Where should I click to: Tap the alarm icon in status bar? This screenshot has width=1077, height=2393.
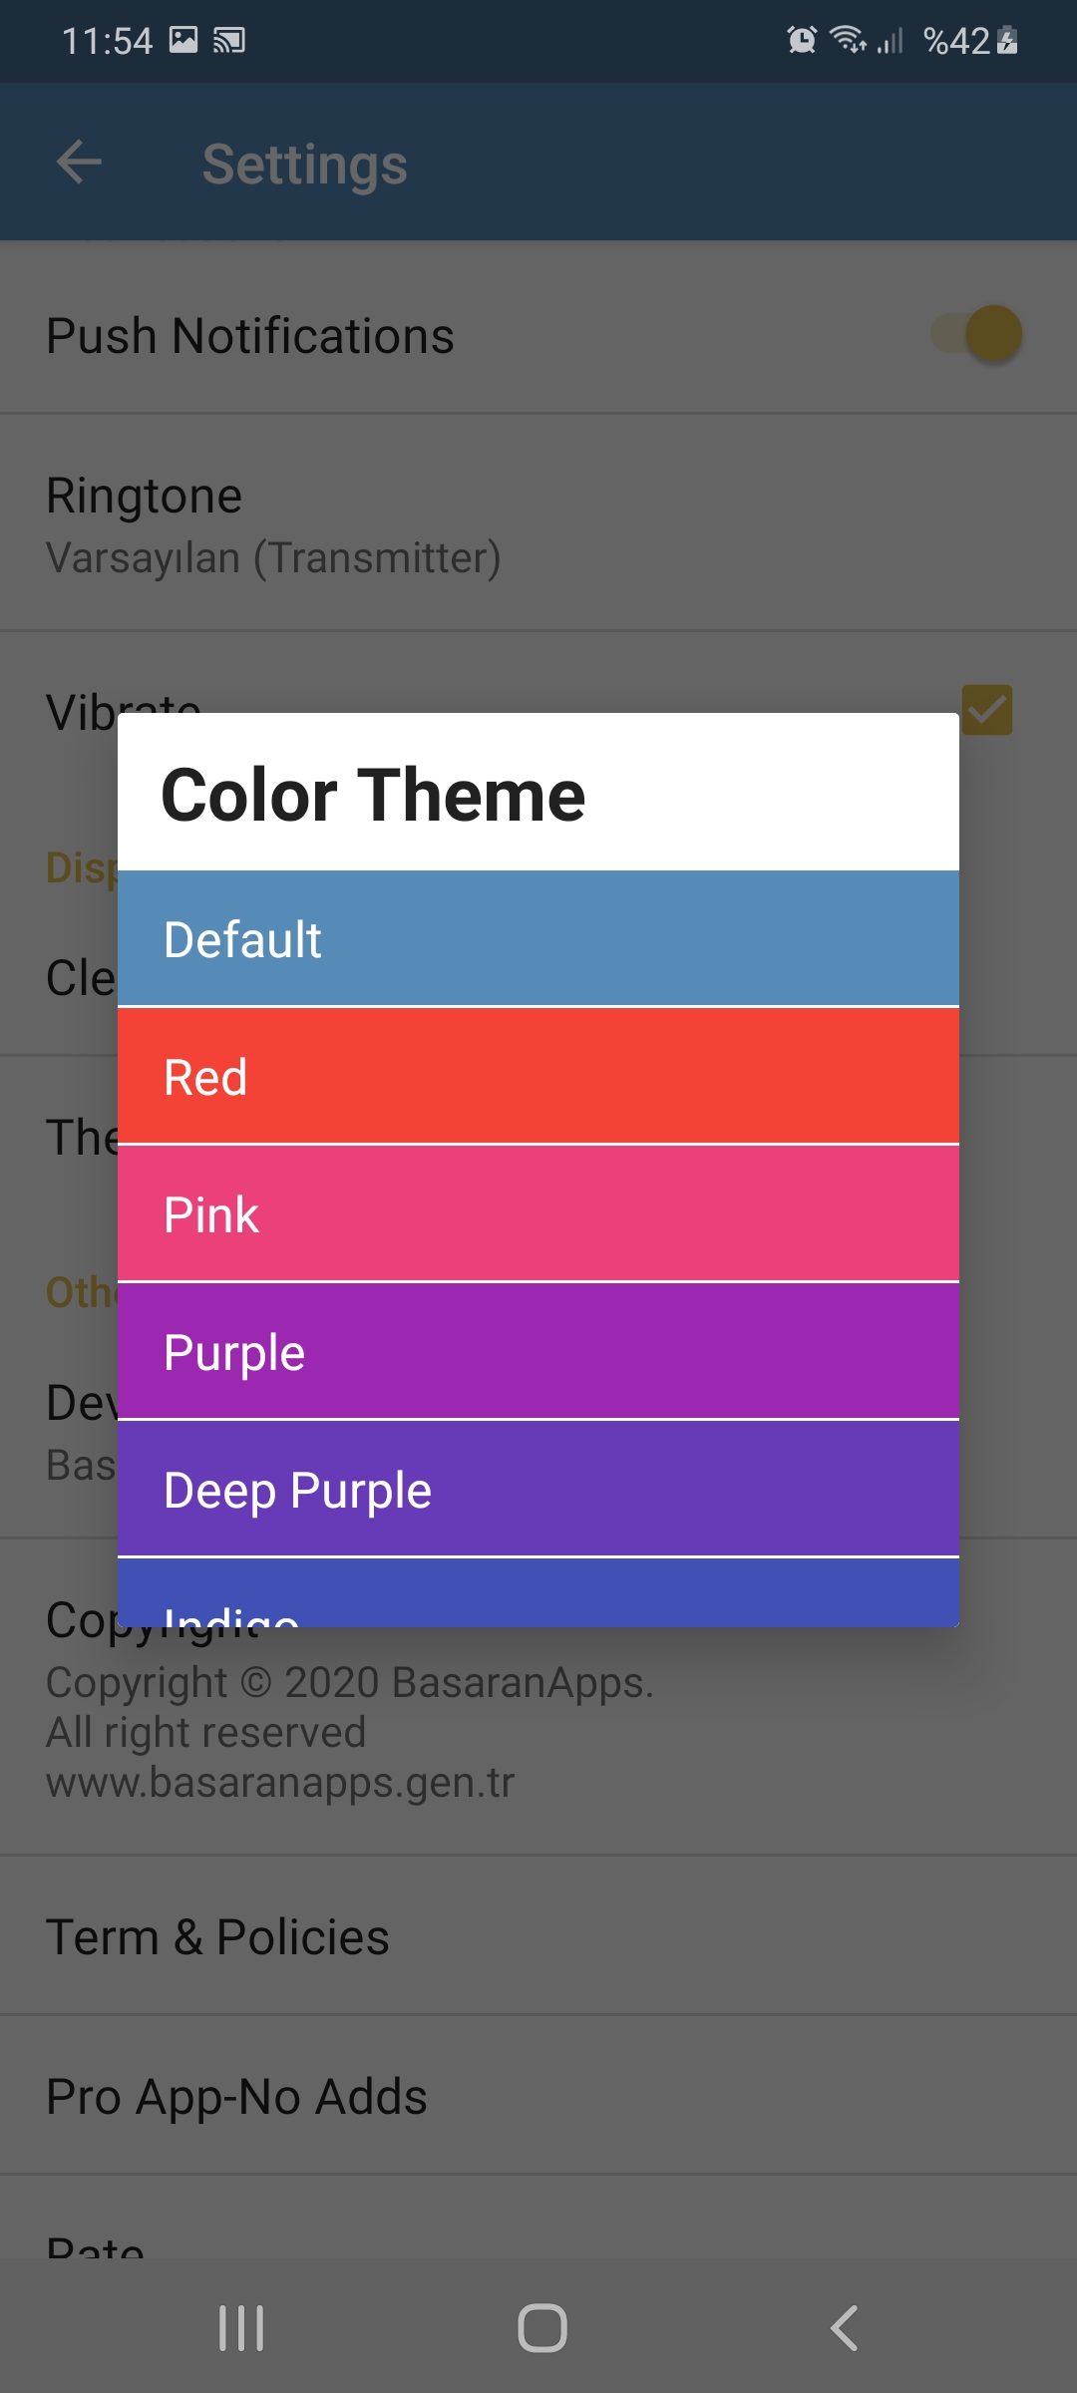point(802,40)
